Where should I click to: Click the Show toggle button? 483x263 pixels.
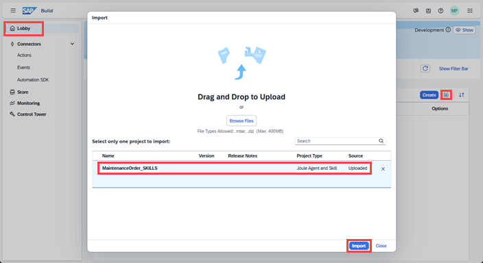click(464, 30)
